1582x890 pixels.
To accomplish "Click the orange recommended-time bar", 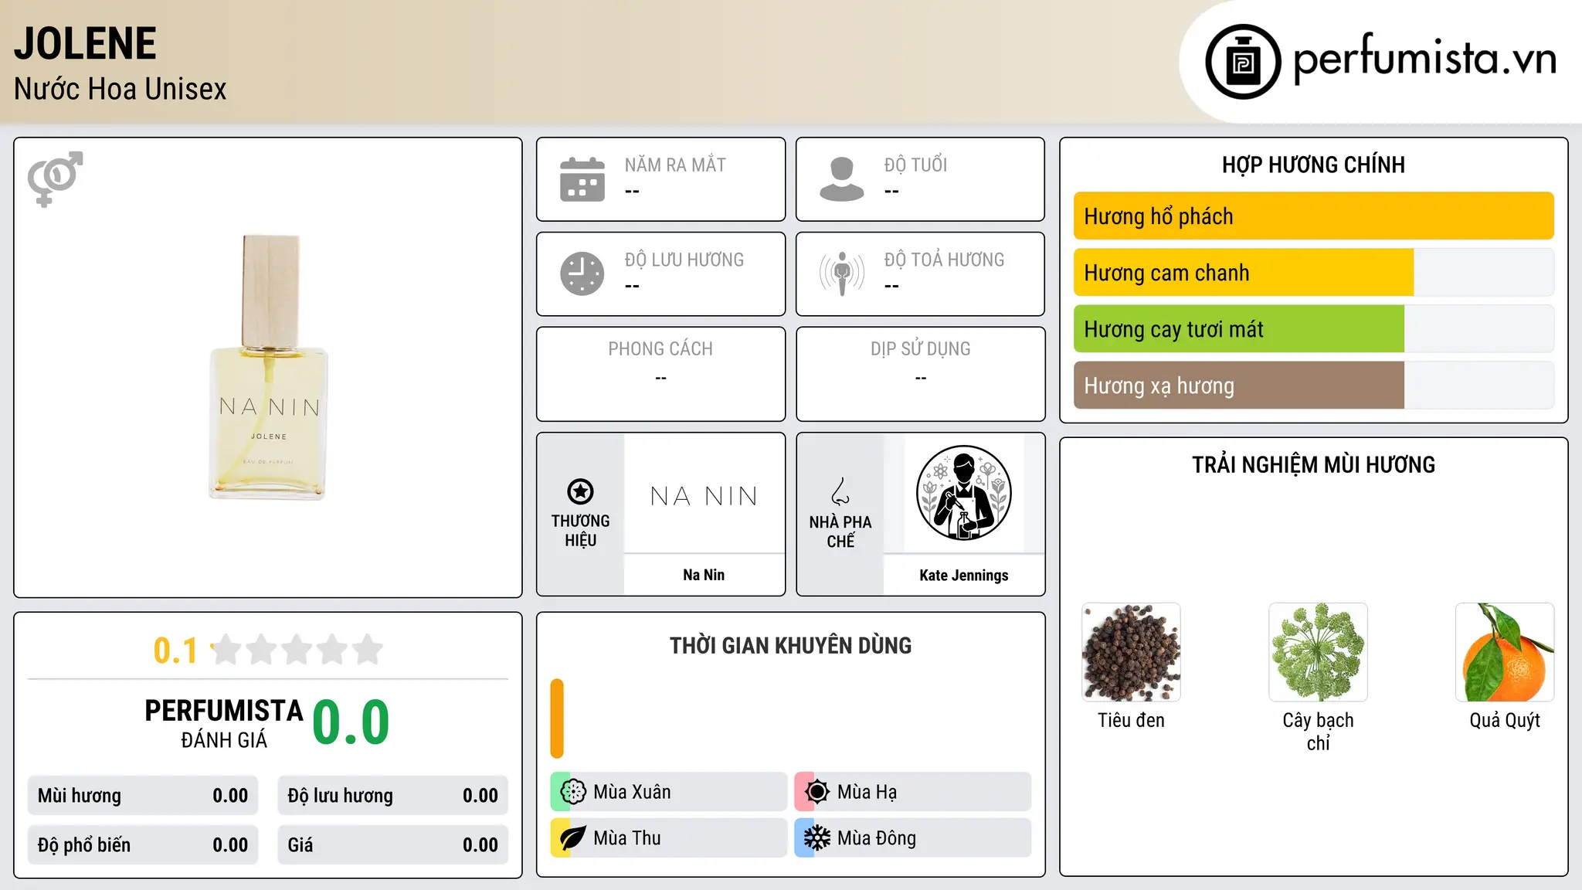I will click(x=557, y=718).
